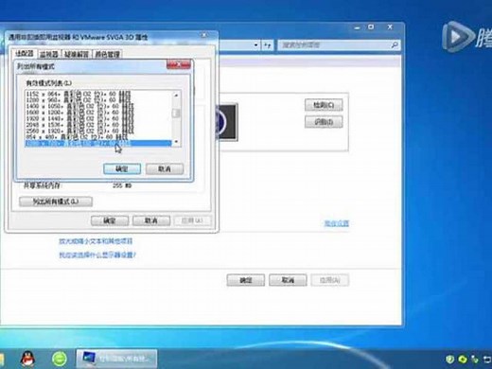Viewport: 492px width, 369px height.
Task: Click the monitor preview thumbnail
Action: pyautogui.click(x=227, y=122)
